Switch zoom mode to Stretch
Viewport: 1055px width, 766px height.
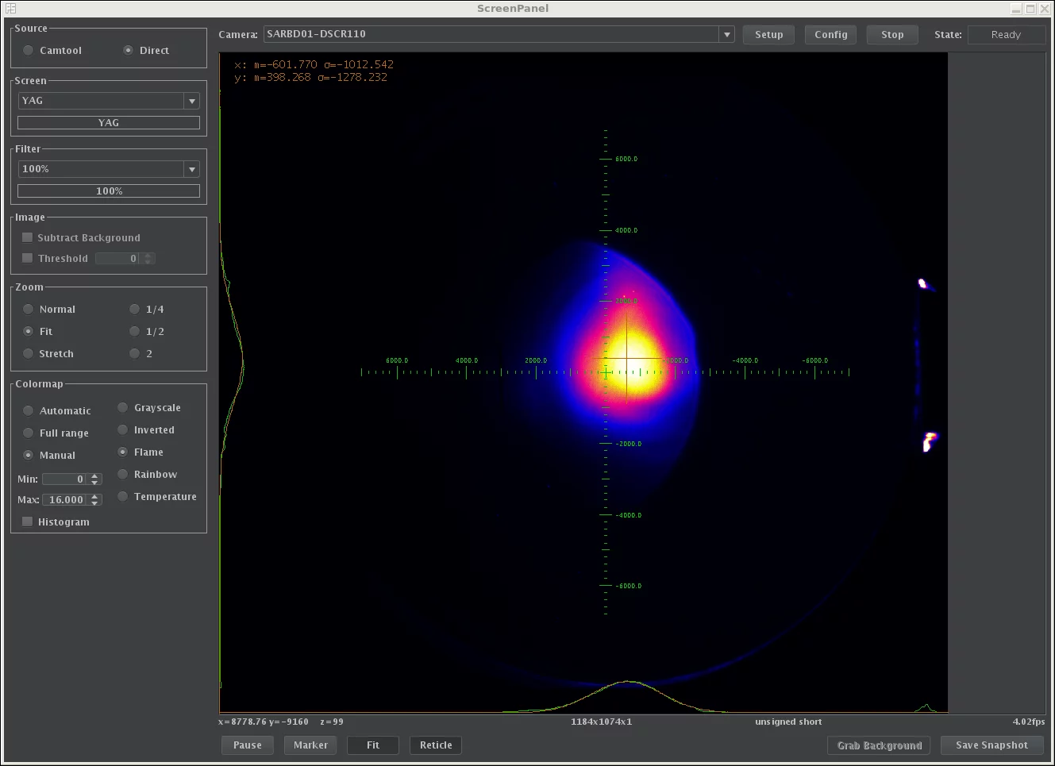28,353
